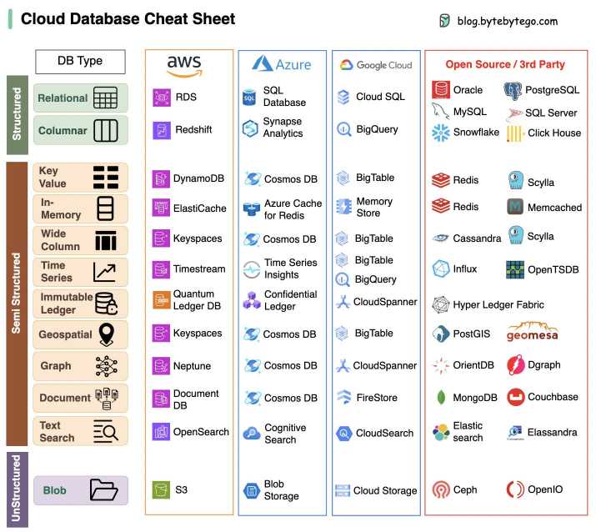Select the UnStructured side label
596x532 pixels.
pos(18,489)
